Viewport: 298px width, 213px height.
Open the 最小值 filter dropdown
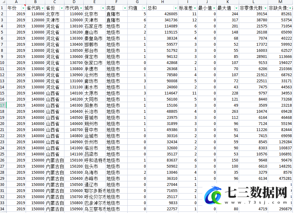pos(214,8)
